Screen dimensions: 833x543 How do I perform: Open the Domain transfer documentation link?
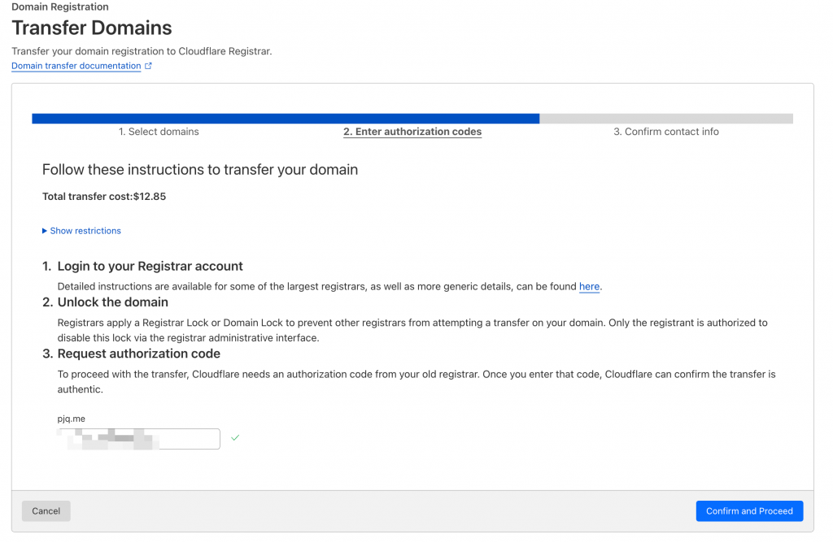point(76,66)
